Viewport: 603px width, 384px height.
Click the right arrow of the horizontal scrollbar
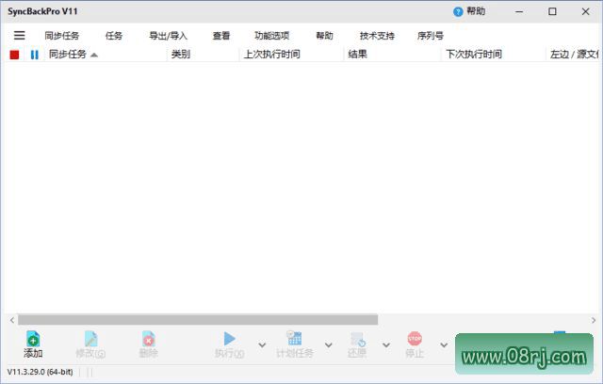click(594, 320)
